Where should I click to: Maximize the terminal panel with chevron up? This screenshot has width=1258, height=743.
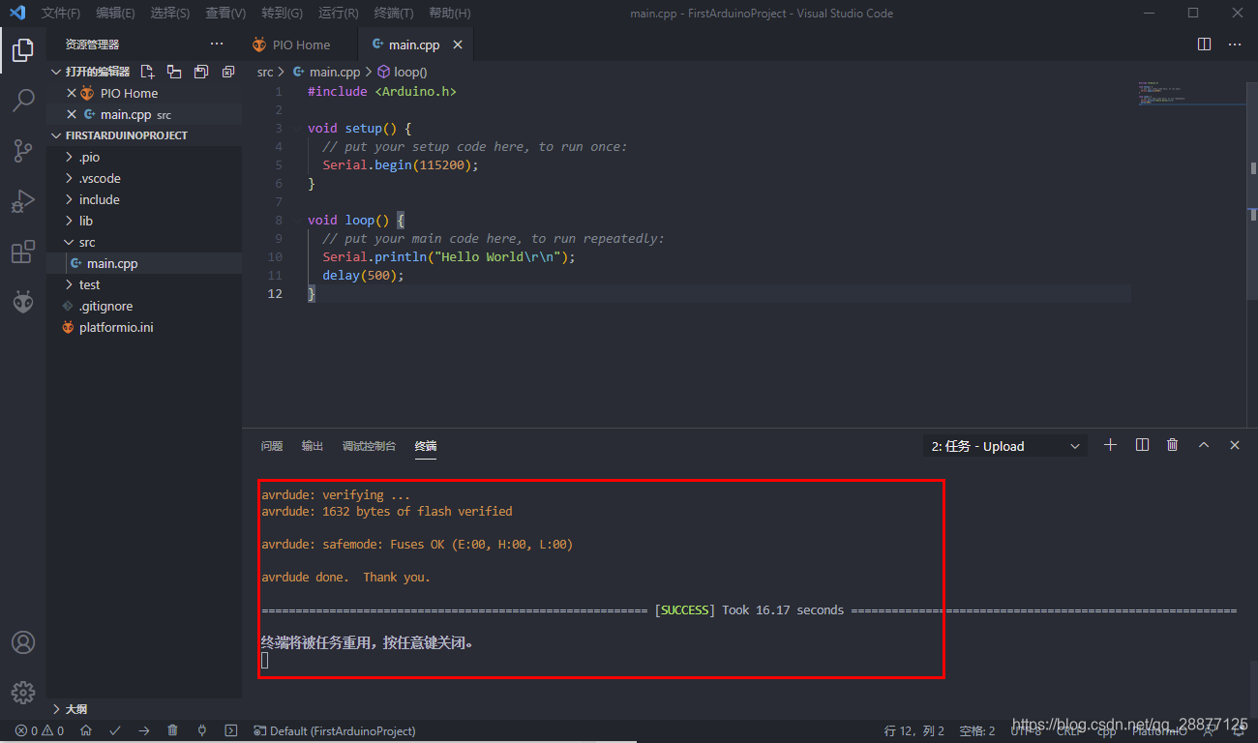pos(1204,445)
